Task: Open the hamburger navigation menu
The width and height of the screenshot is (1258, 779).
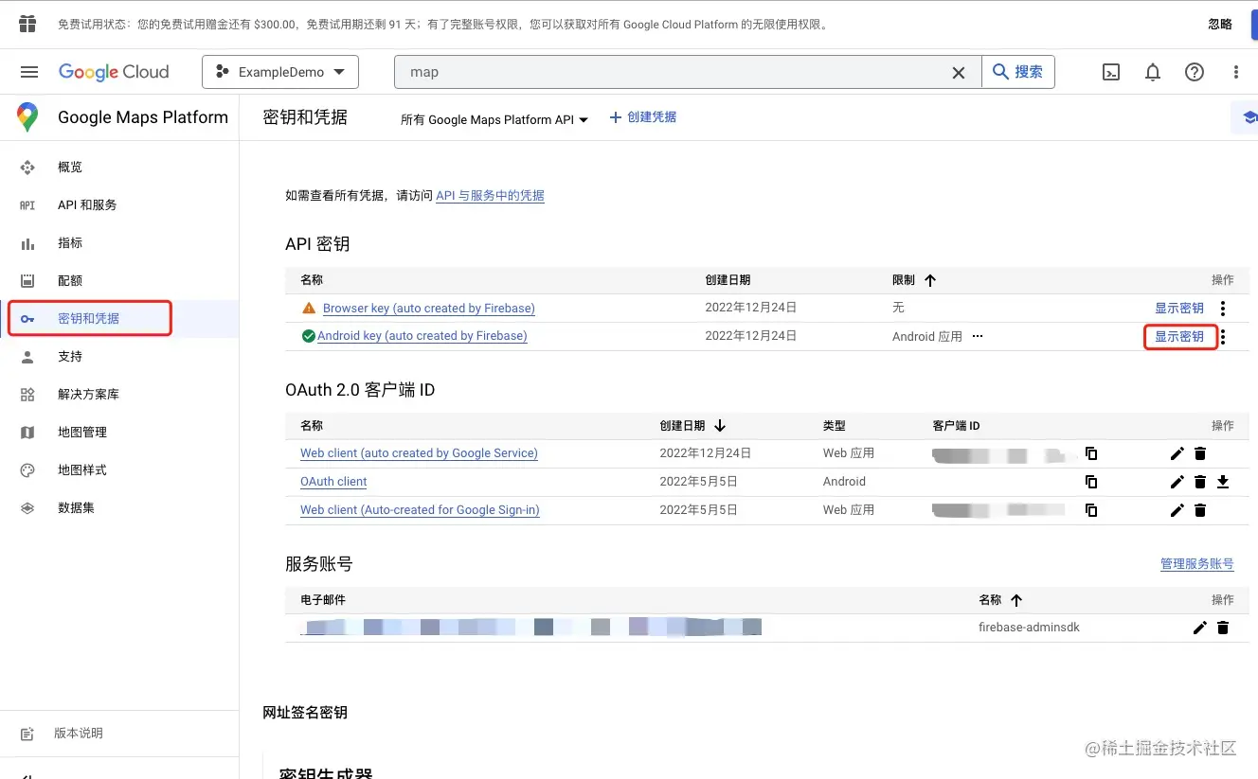Action: point(29,72)
